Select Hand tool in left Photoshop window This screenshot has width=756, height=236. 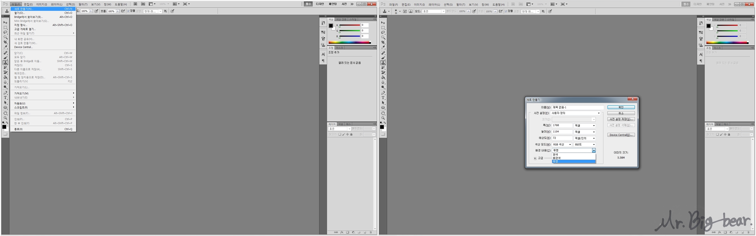click(5, 113)
